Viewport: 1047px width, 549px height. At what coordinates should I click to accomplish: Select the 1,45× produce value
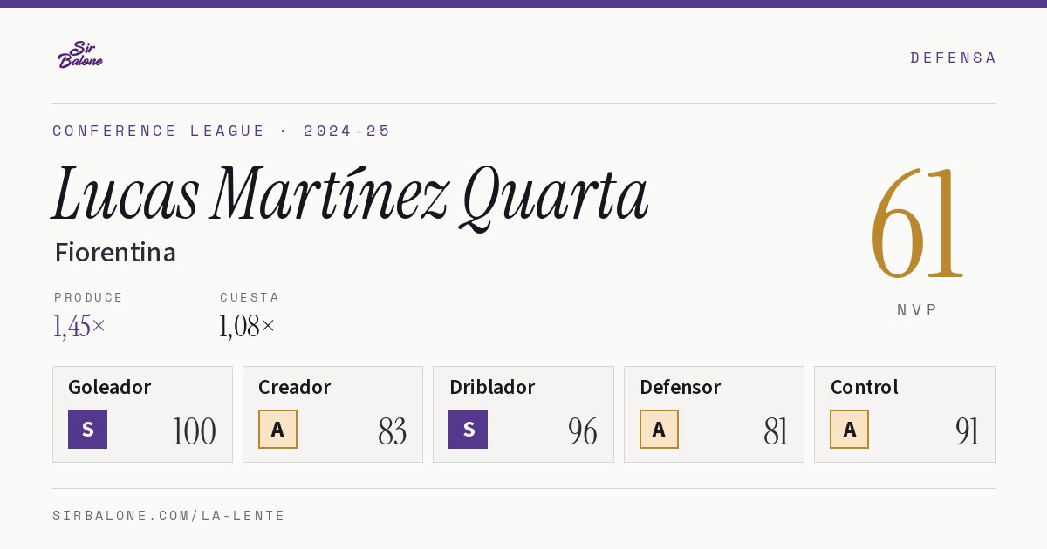79,326
